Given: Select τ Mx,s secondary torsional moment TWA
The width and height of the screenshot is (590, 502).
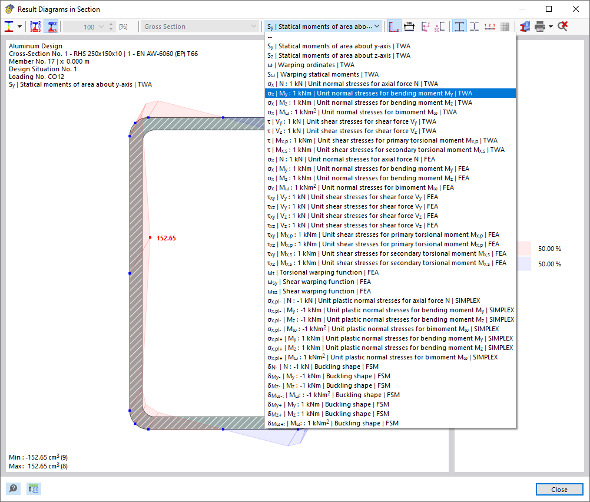Looking at the screenshot, I should 390,150.
